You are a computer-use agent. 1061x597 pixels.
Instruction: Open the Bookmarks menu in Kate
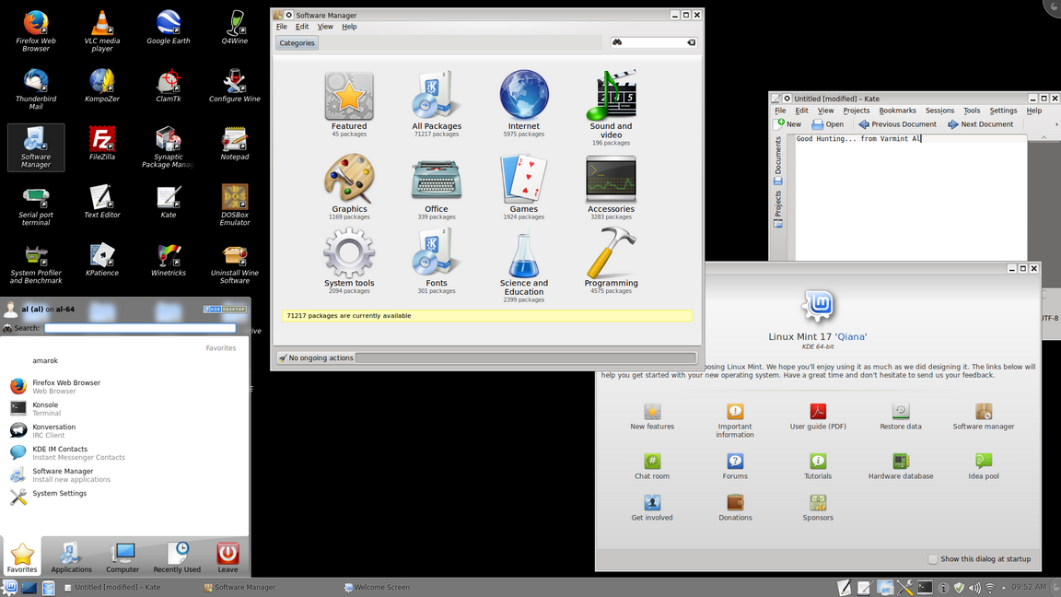click(x=897, y=111)
